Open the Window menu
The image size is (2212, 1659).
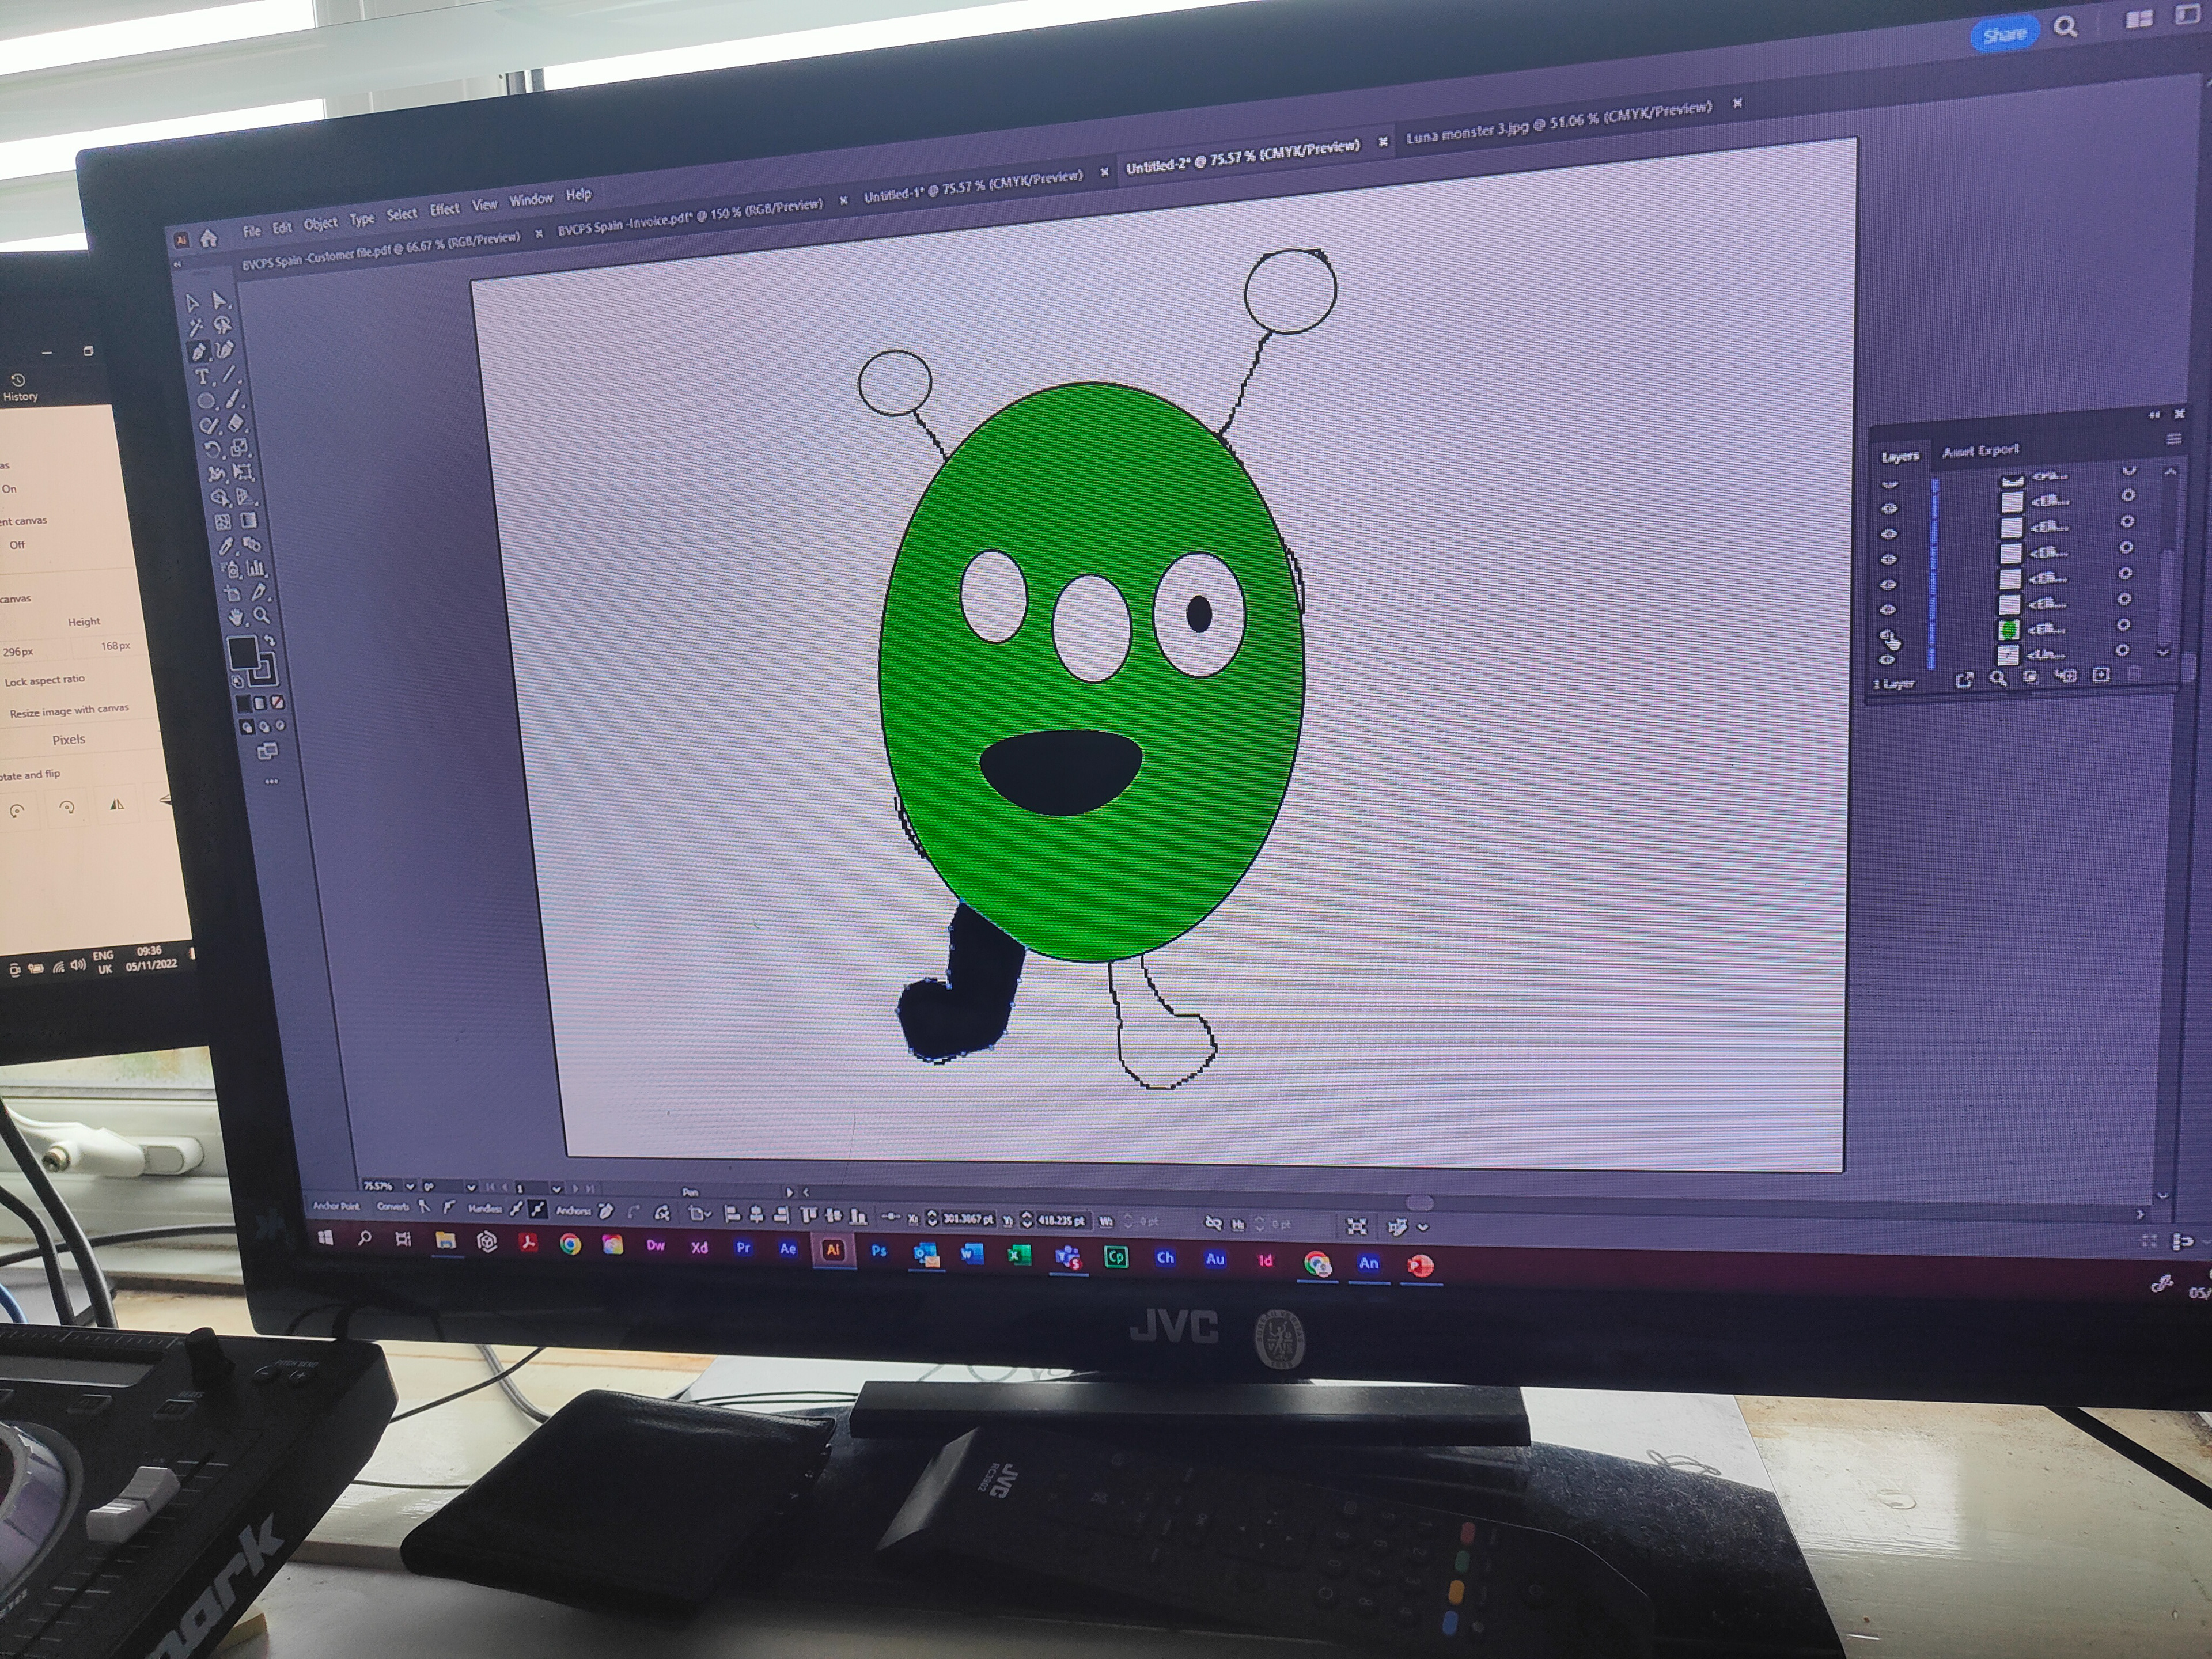(x=530, y=199)
